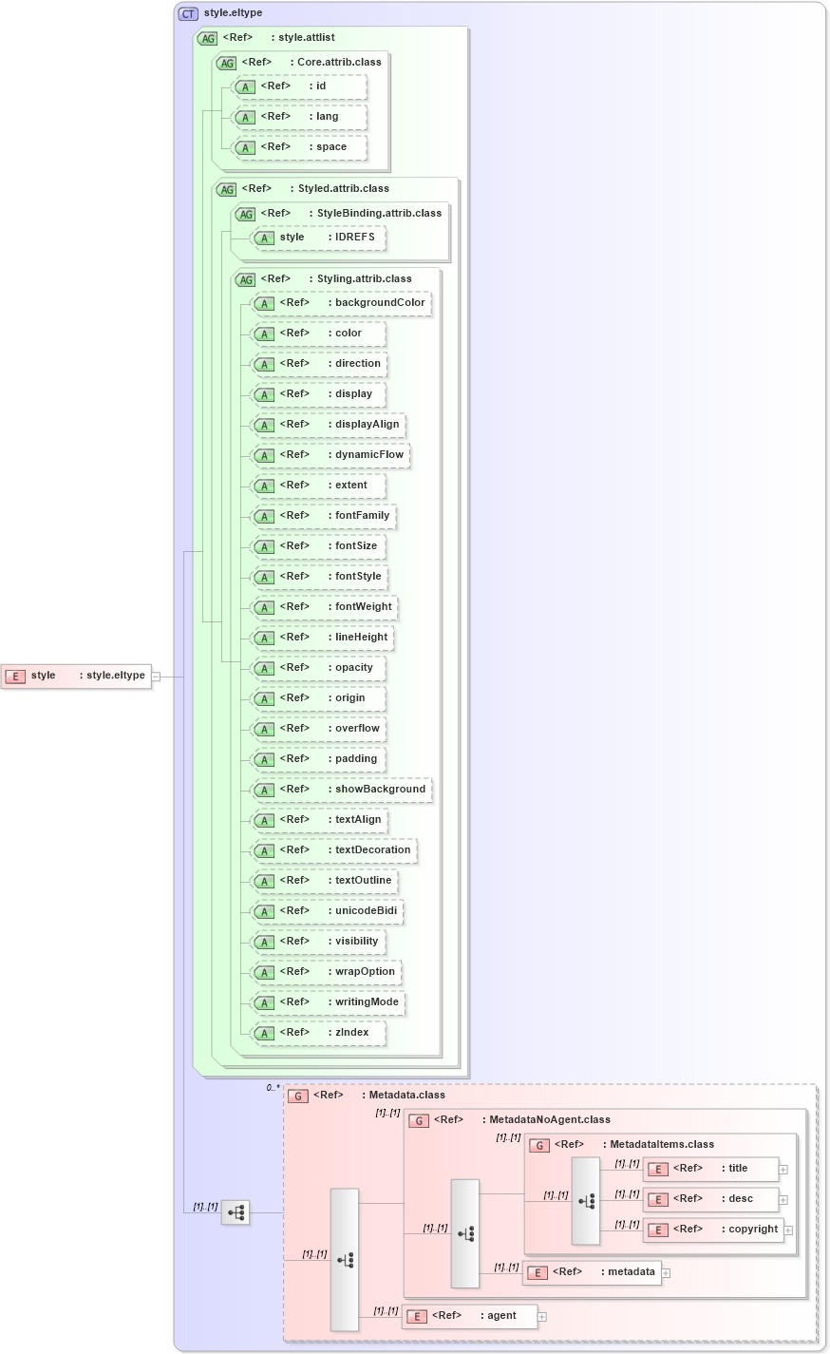Select the padding attribute node

[318, 759]
